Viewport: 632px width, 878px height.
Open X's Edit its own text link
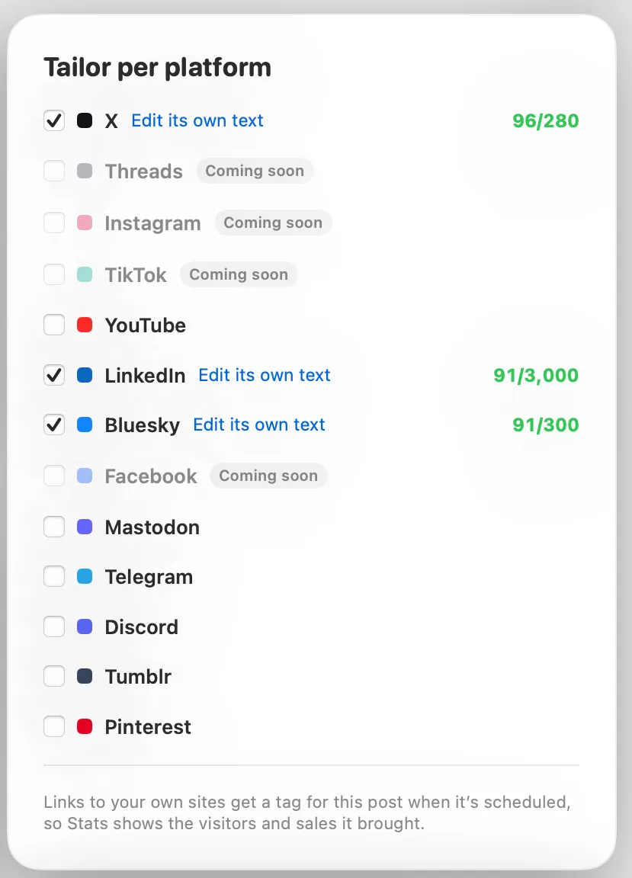pos(197,120)
